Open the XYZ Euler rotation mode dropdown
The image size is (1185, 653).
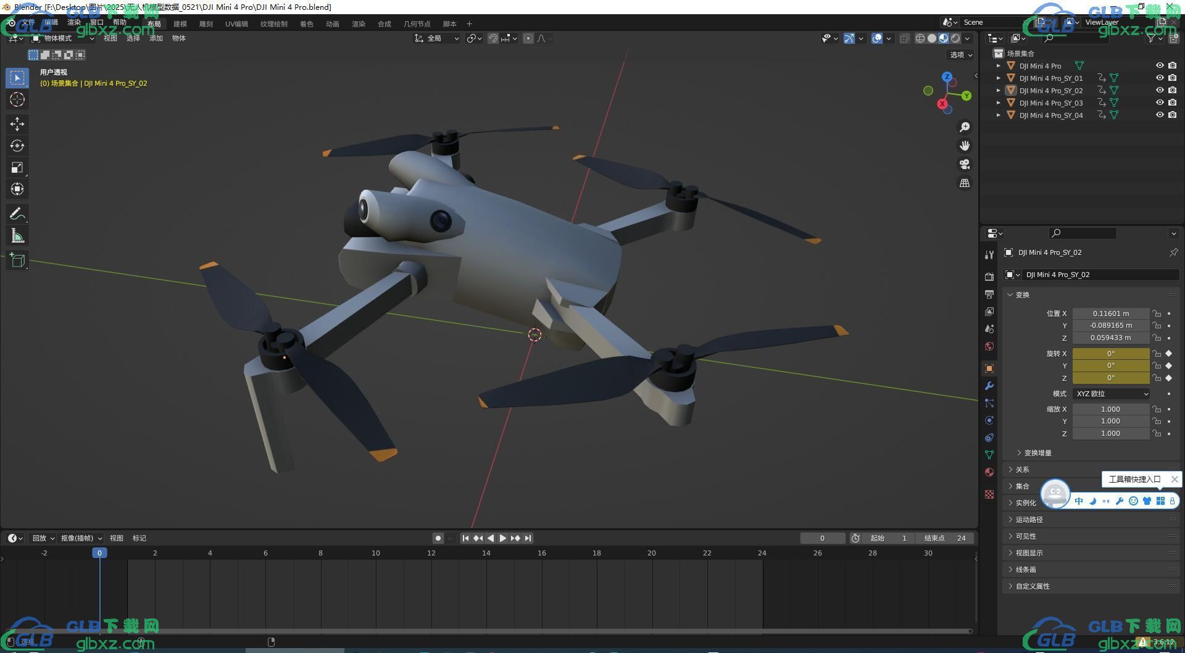1111,394
